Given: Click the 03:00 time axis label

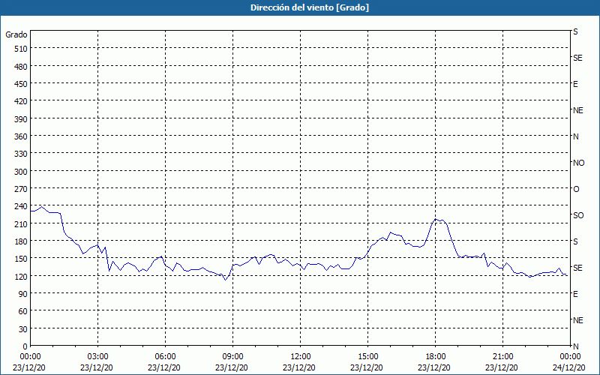Looking at the screenshot, I should (97, 357).
